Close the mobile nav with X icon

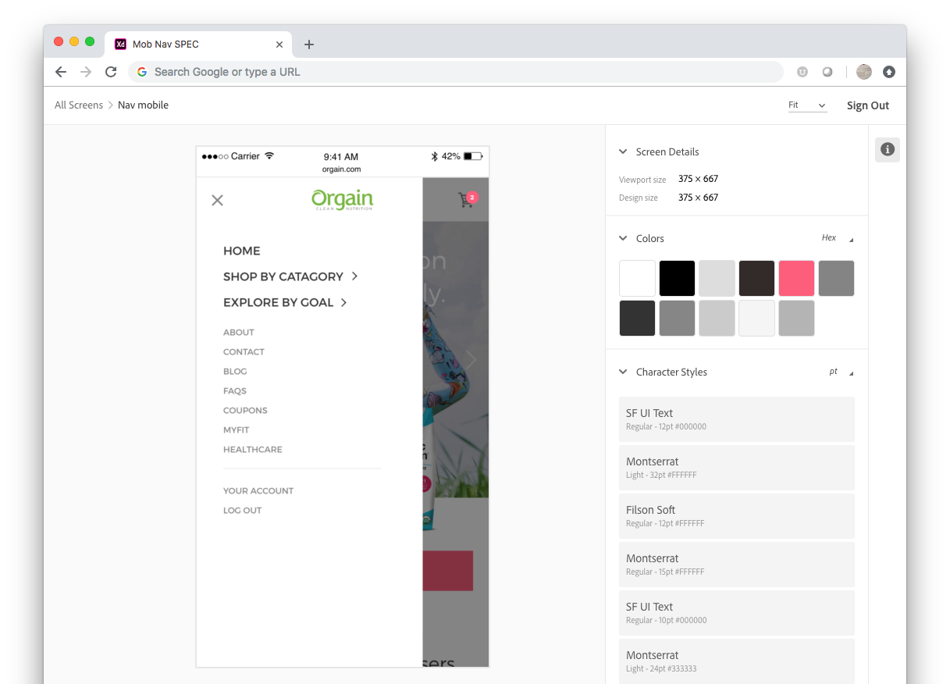click(x=217, y=201)
